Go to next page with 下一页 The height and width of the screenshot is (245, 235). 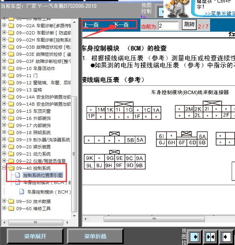[x=121, y=25]
